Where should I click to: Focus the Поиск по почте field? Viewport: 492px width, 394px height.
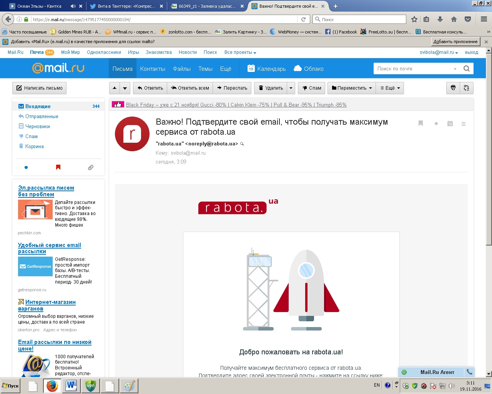tap(413, 69)
